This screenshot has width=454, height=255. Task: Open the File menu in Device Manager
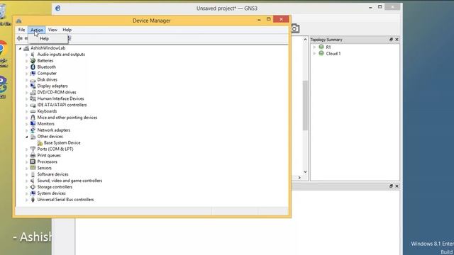(x=21, y=30)
